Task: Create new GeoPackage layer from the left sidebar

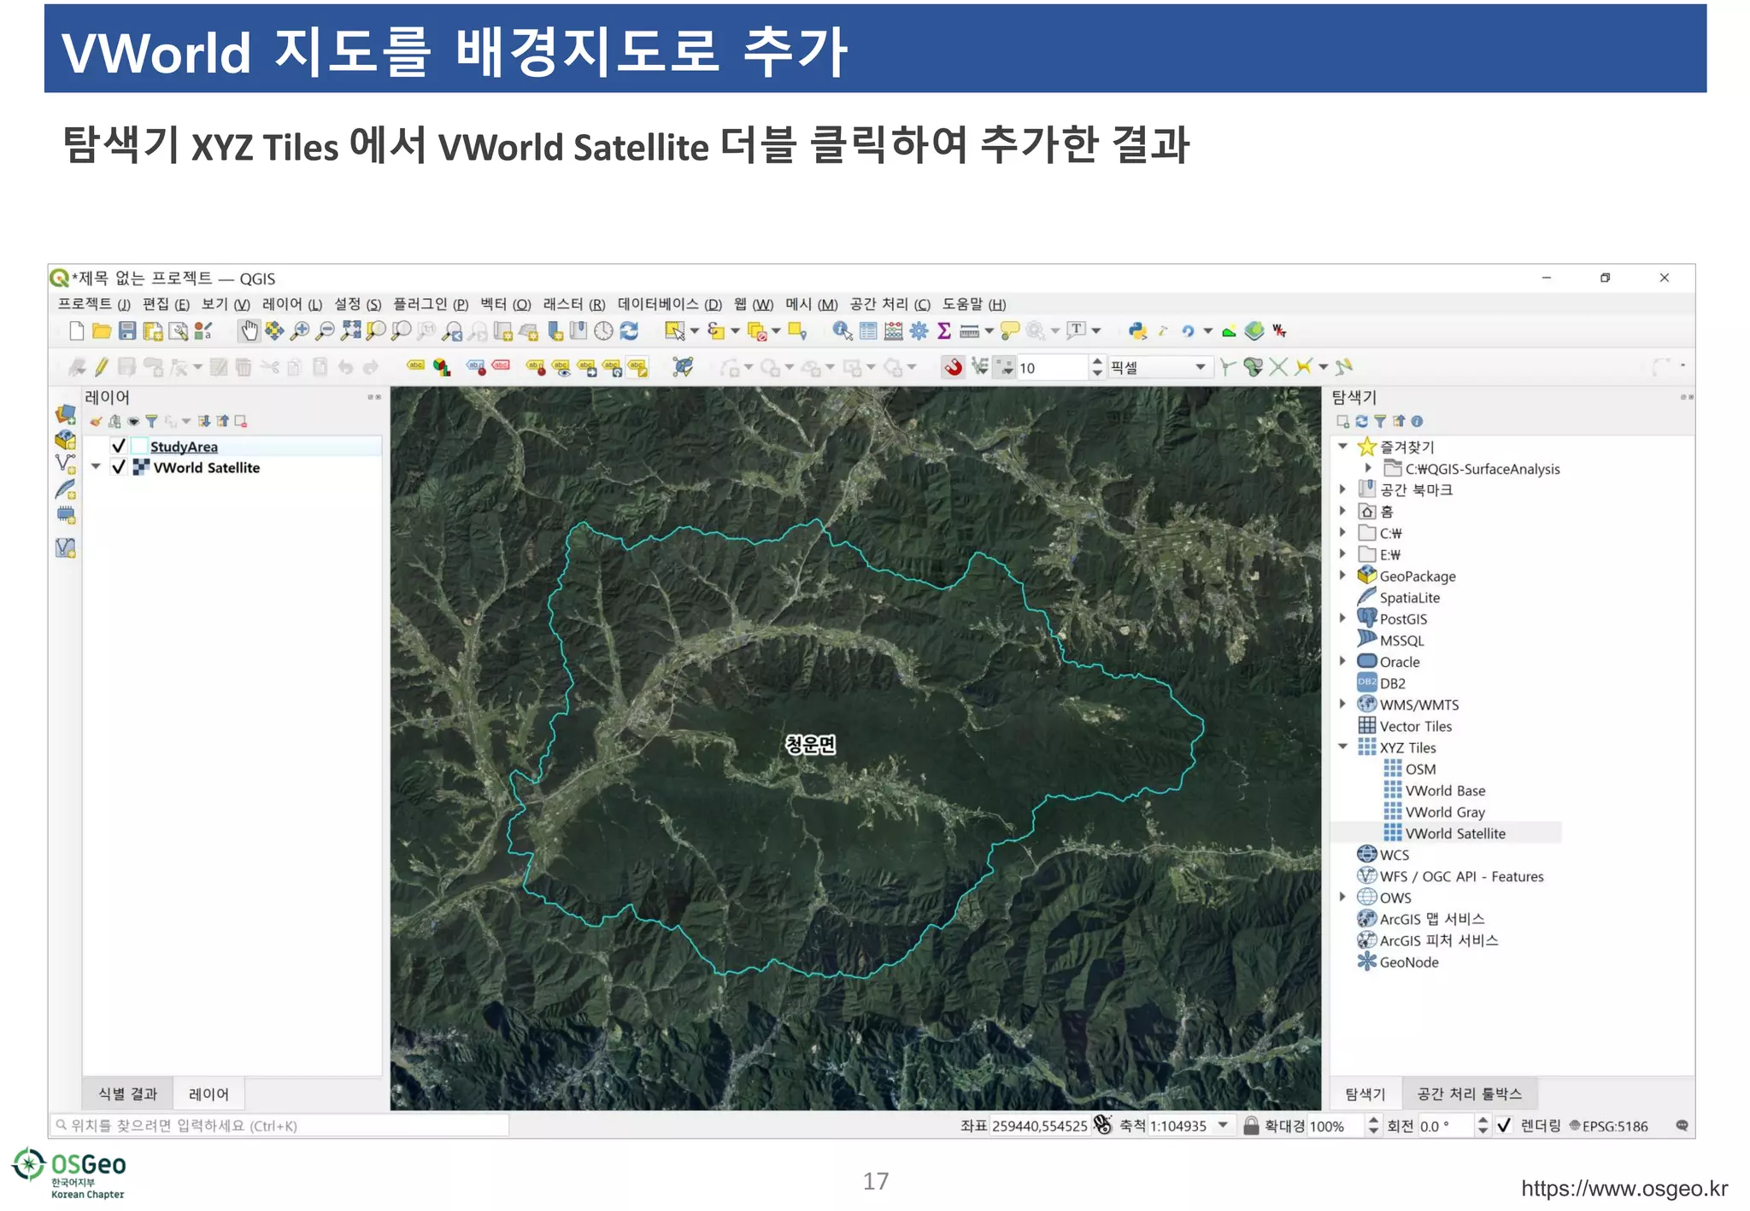Action: pos(66,440)
